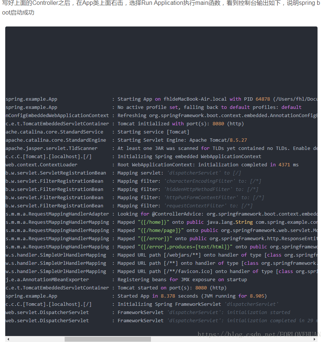Click 'apache.catalina.core.StandardEngine' logger name

[x=56, y=140]
